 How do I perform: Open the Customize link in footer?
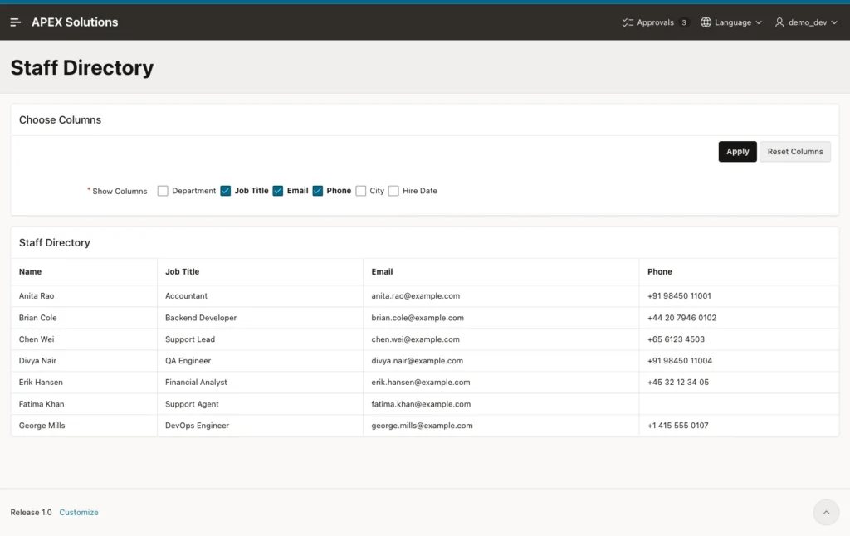coord(79,512)
